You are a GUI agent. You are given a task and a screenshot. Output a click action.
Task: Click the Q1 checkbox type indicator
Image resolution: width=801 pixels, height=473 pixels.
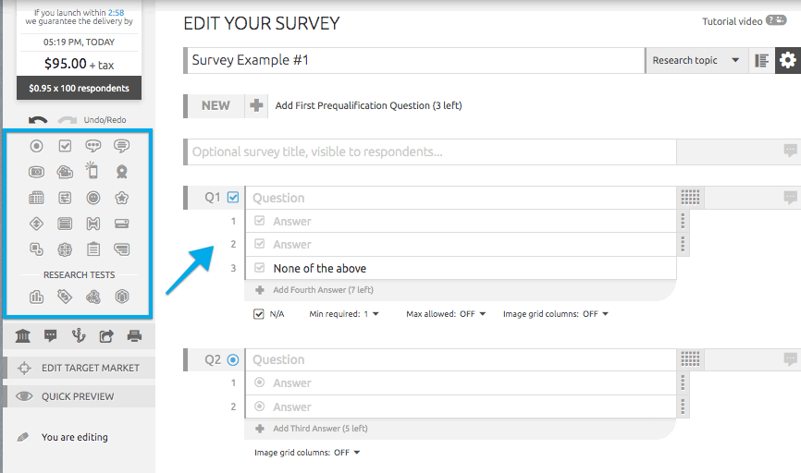[x=233, y=197]
